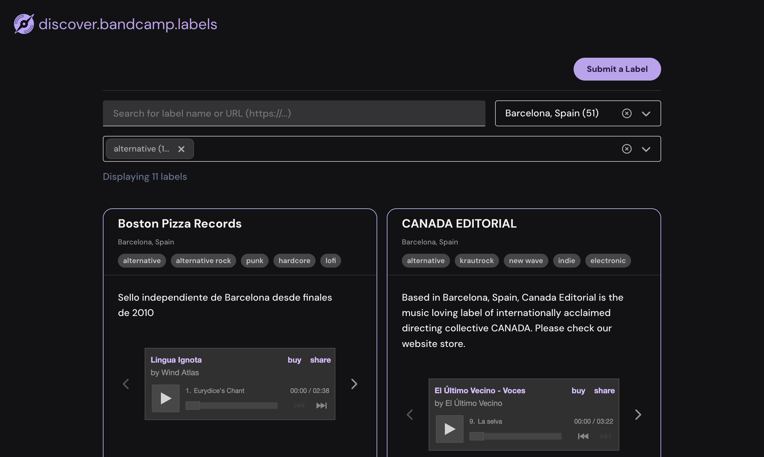Click the 'by Wind Atlas' artist text

pyautogui.click(x=175, y=373)
